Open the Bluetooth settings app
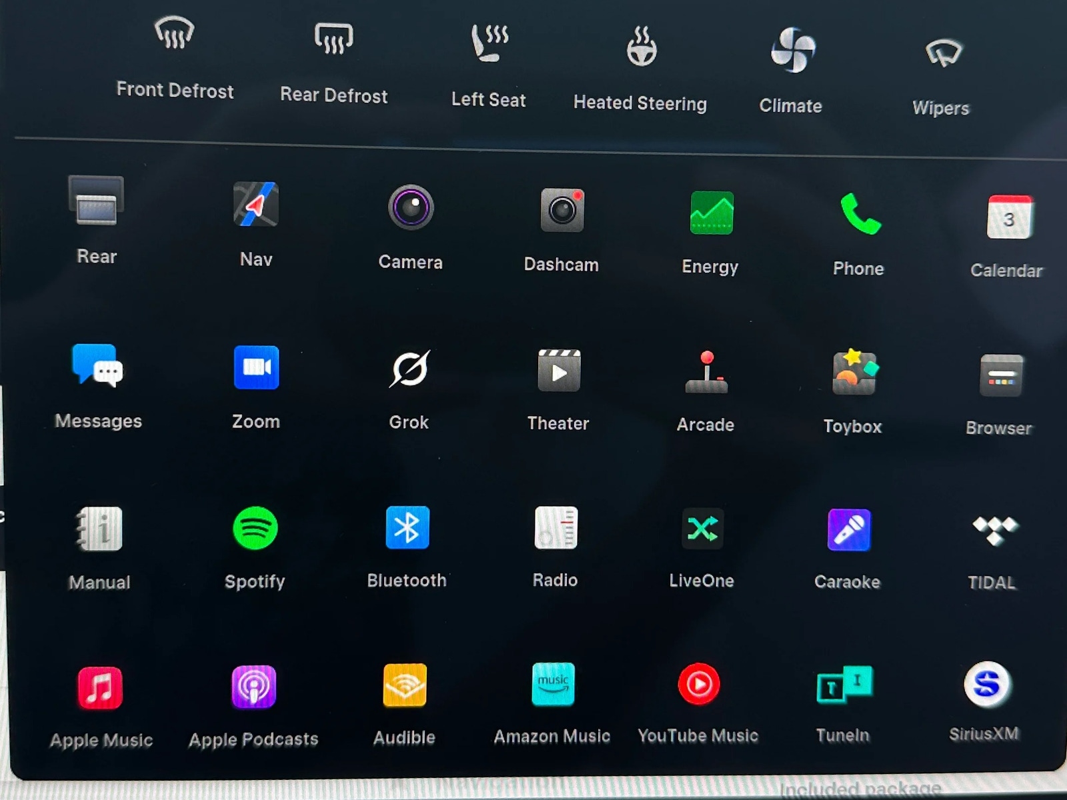This screenshot has width=1067, height=800. pyautogui.click(x=407, y=528)
